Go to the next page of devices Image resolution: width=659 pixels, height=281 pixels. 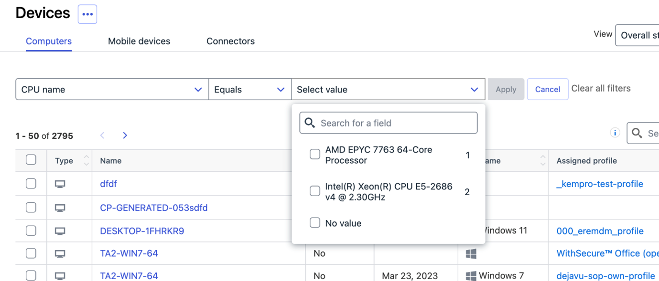125,135
